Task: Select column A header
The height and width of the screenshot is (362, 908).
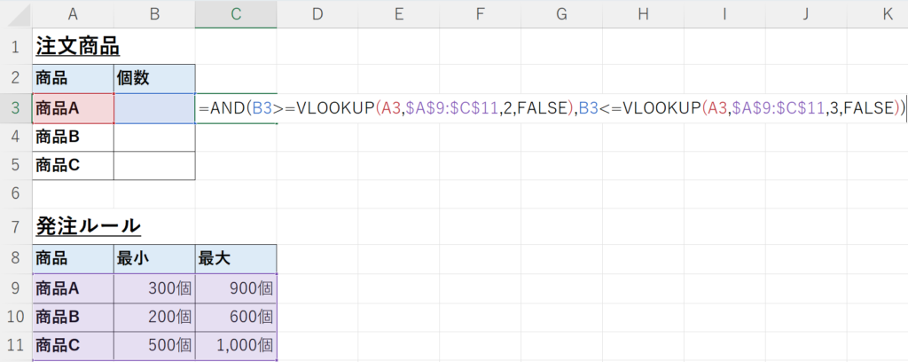Action: pyautogui.click(x=73, y=14)
